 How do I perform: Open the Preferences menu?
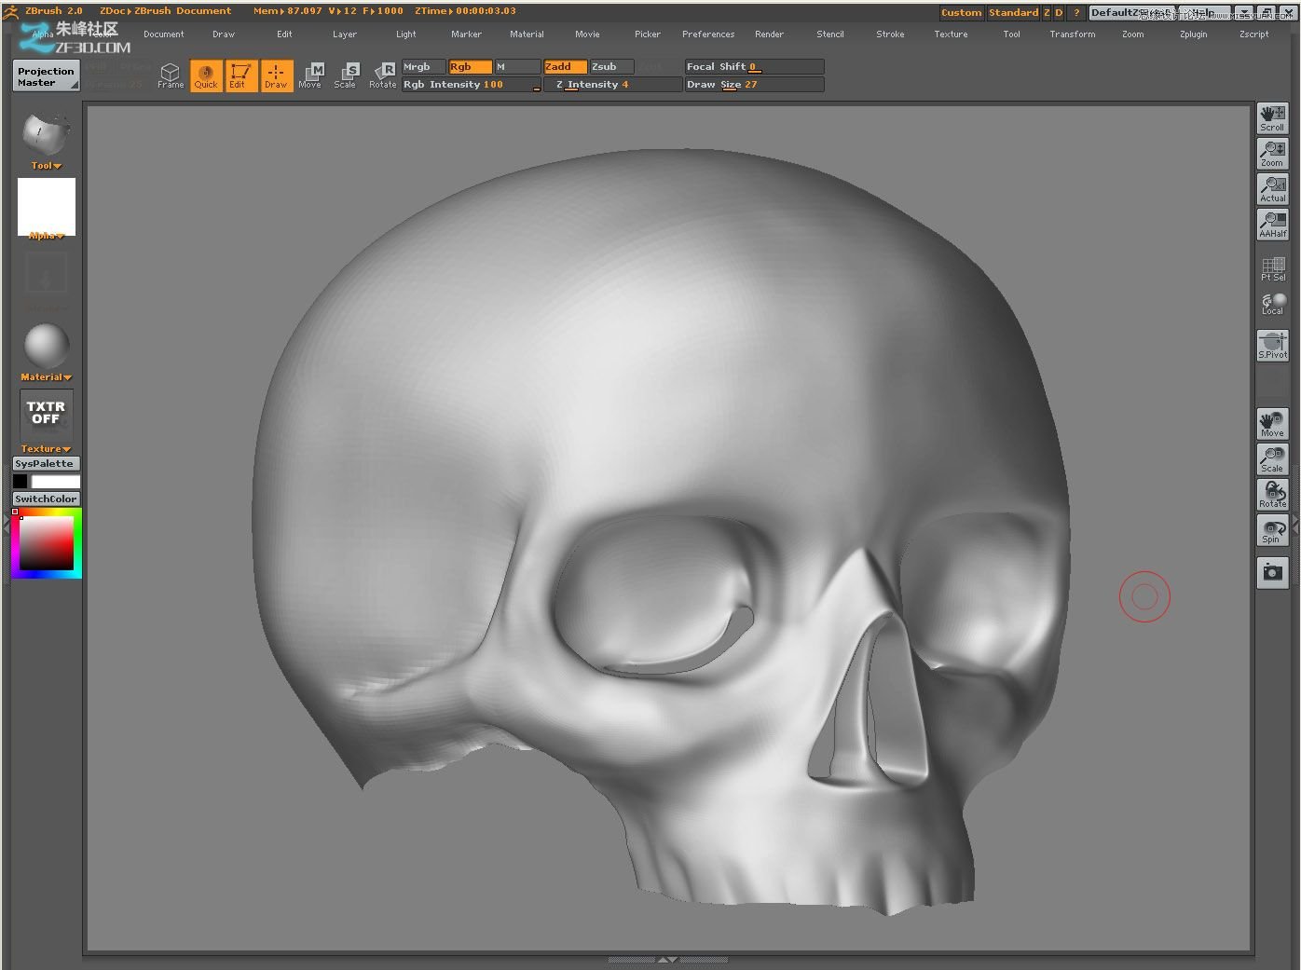tap(708, 34)
